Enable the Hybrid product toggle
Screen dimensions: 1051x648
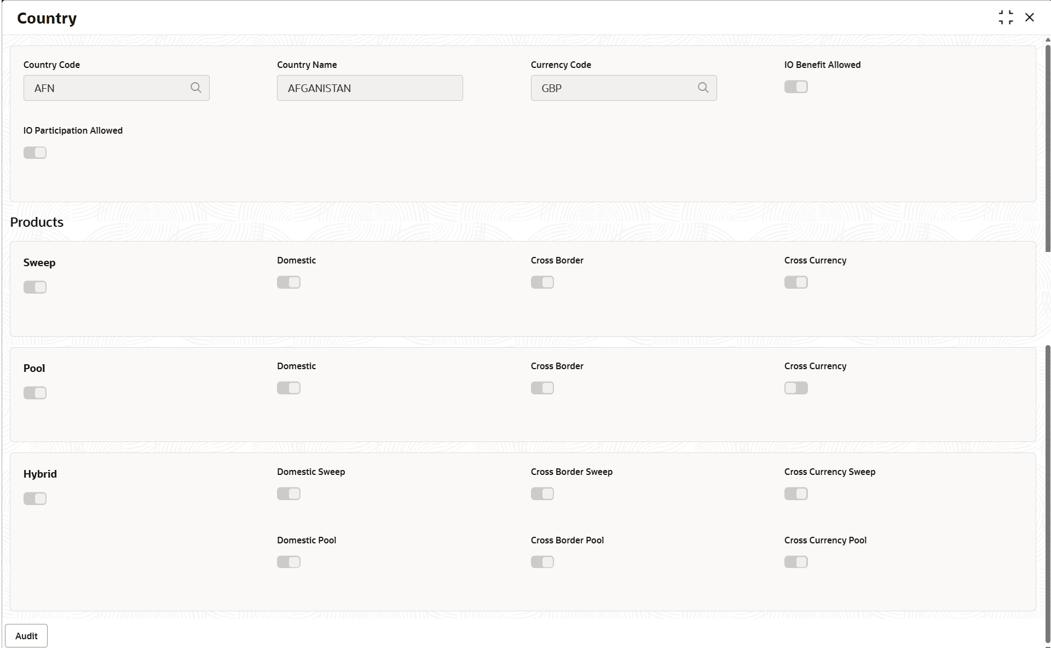pyautogui.click(x=35, y=498)
